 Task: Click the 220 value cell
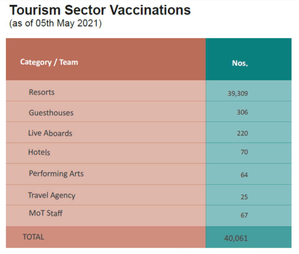(x=242, y=133)
